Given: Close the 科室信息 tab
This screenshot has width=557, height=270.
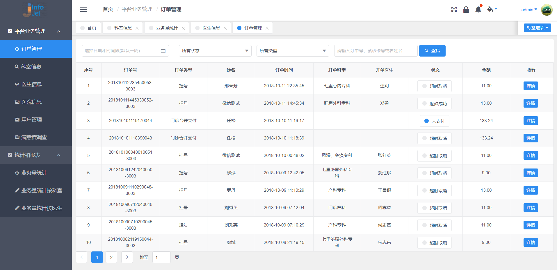Looking at the screenshot, I should (137, 28).
